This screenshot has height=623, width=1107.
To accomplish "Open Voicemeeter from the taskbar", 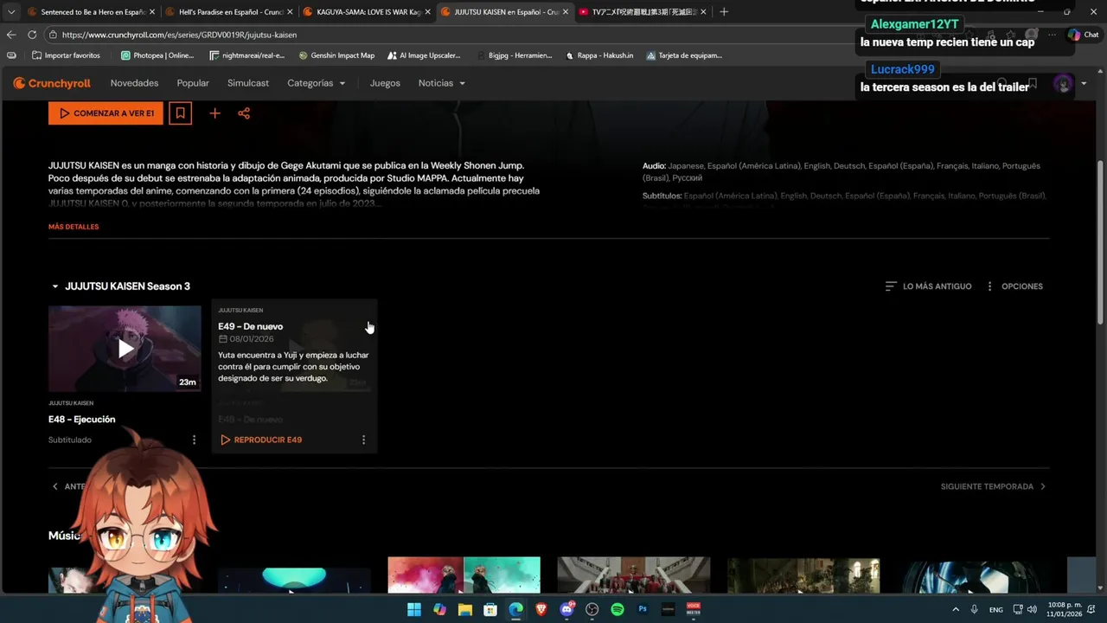I will click(694, 609).
